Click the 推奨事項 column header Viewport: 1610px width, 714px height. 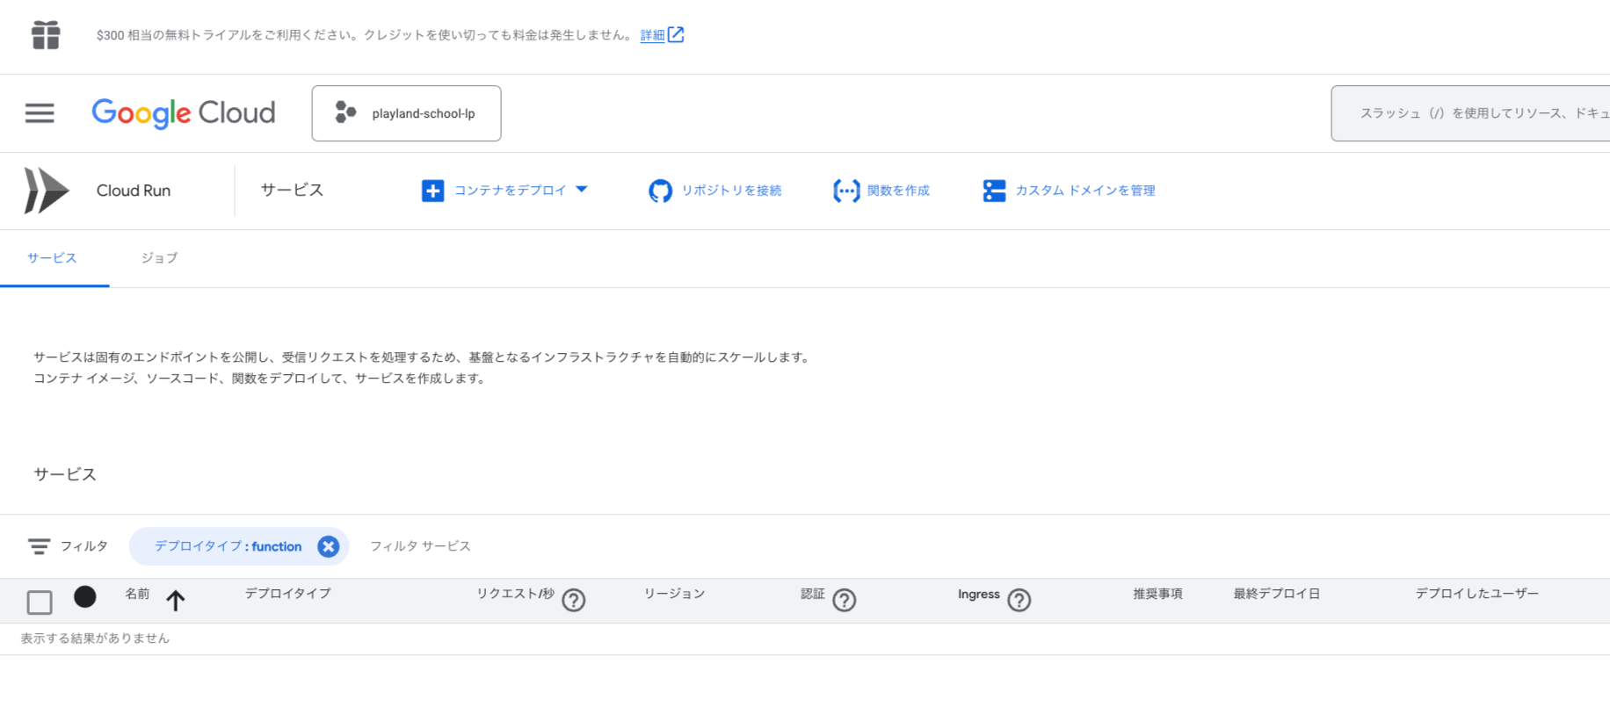[x=1157, y=594]
